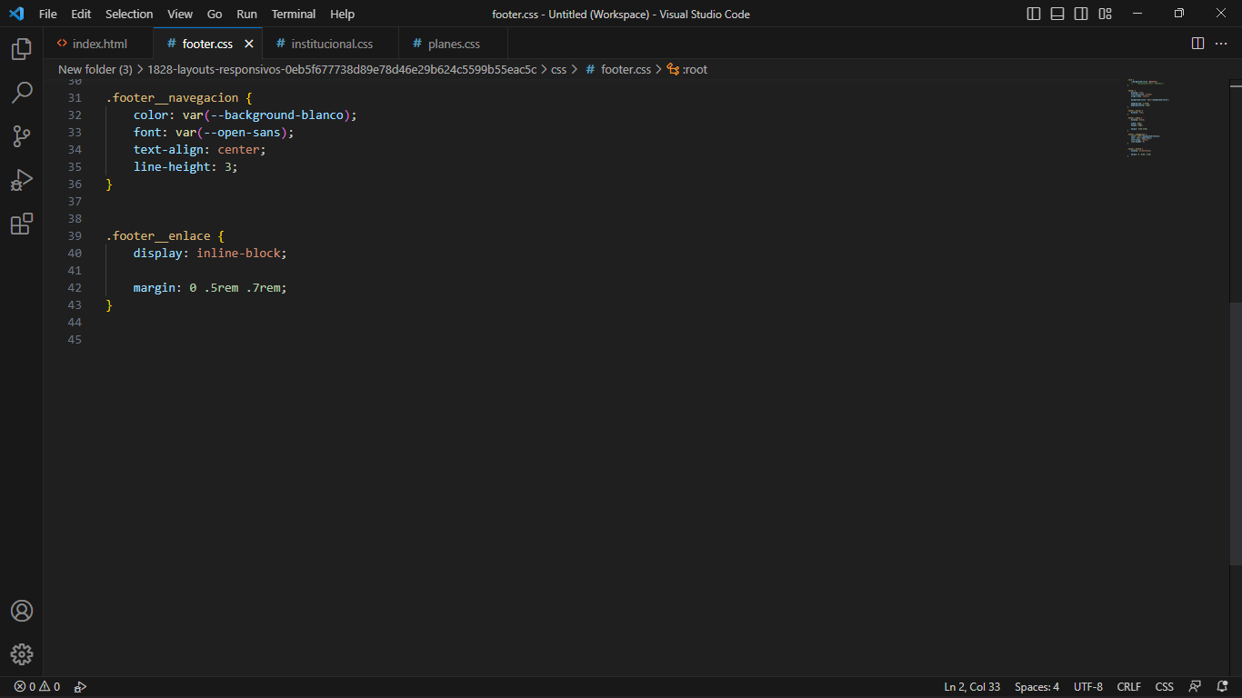Open the Search view in activity bar
The image size is (1242, 698).
tap(22, 93)
